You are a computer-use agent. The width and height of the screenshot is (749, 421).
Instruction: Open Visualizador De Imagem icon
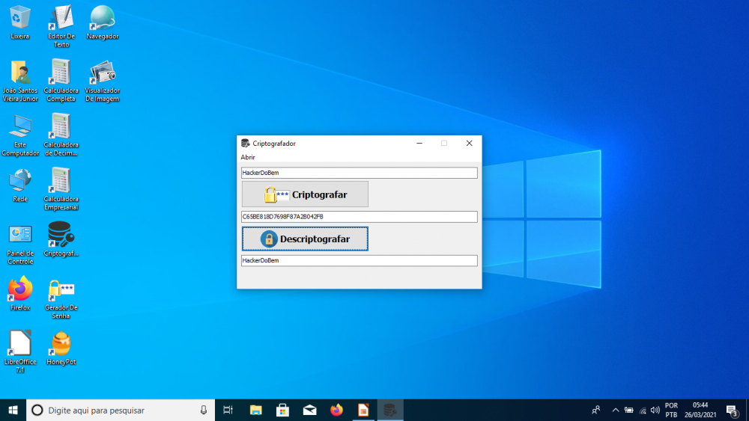tap(103, 79)
